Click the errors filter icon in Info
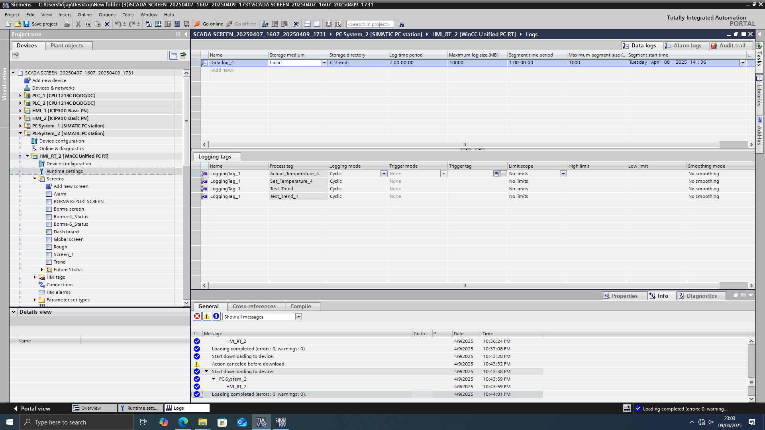Viewport: 765px width, 430px height. 197,317
